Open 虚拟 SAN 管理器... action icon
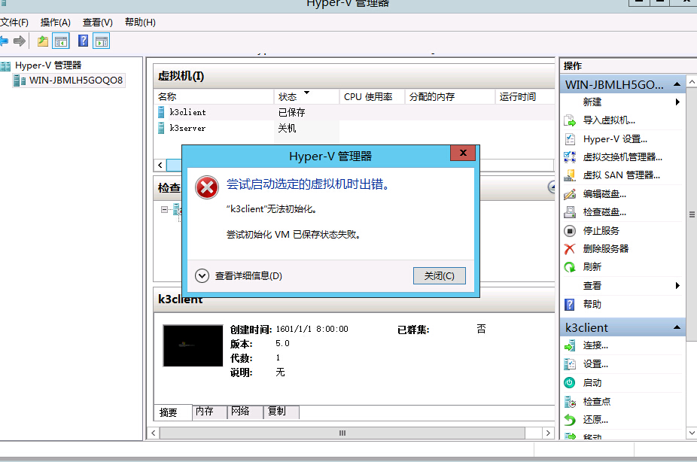Screen dimensions: 697x462 click(x=570, y=175)
